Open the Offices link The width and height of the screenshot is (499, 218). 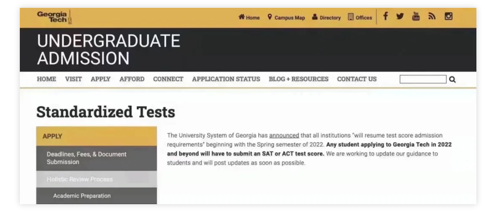[x=360, y=18]
